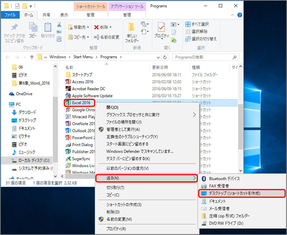This screenshot has height=235, width=287.
Task: Click the properties icon in the title bar
Action: (17, 6)
